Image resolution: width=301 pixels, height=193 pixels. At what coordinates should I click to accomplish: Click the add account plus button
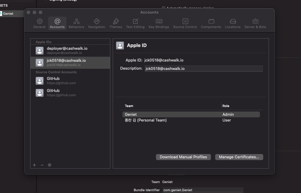[x=34, y=165]
